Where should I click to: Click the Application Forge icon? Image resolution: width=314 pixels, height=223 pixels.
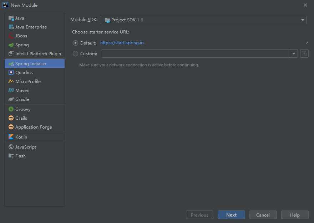click(x=11, y=127)
